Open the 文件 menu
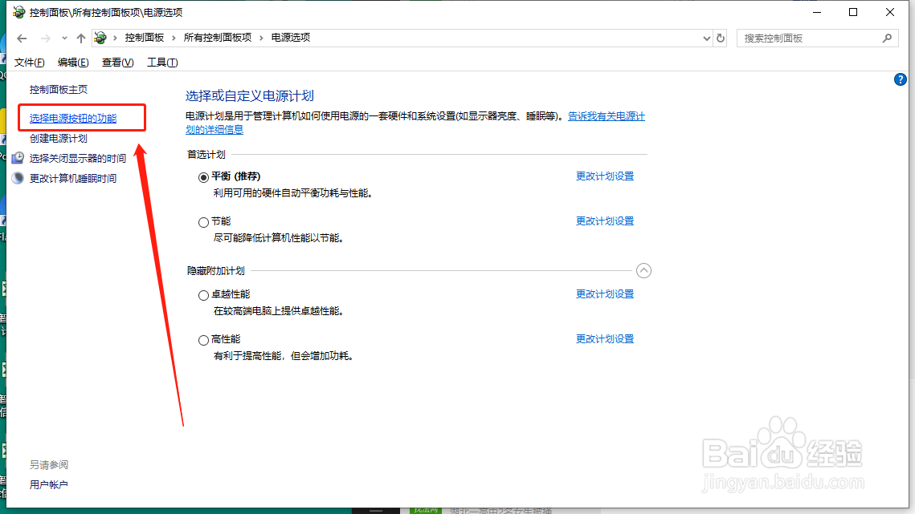 [29, 62]
